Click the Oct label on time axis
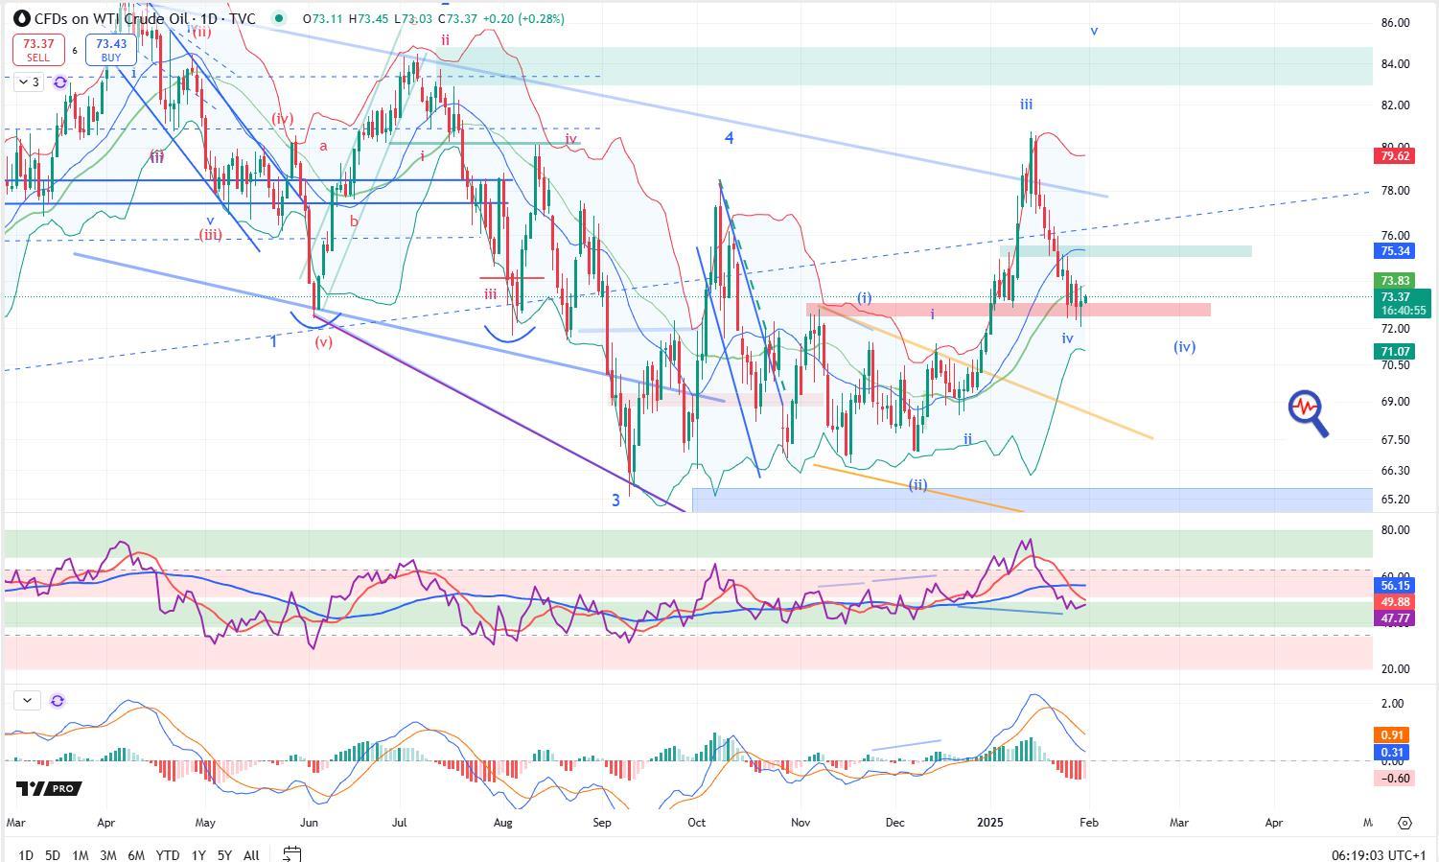This screenshot has width=1439, height=862. point(696,823)
